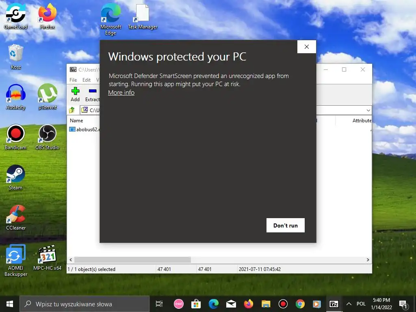Click the Don't run button

tap(286, 225)
